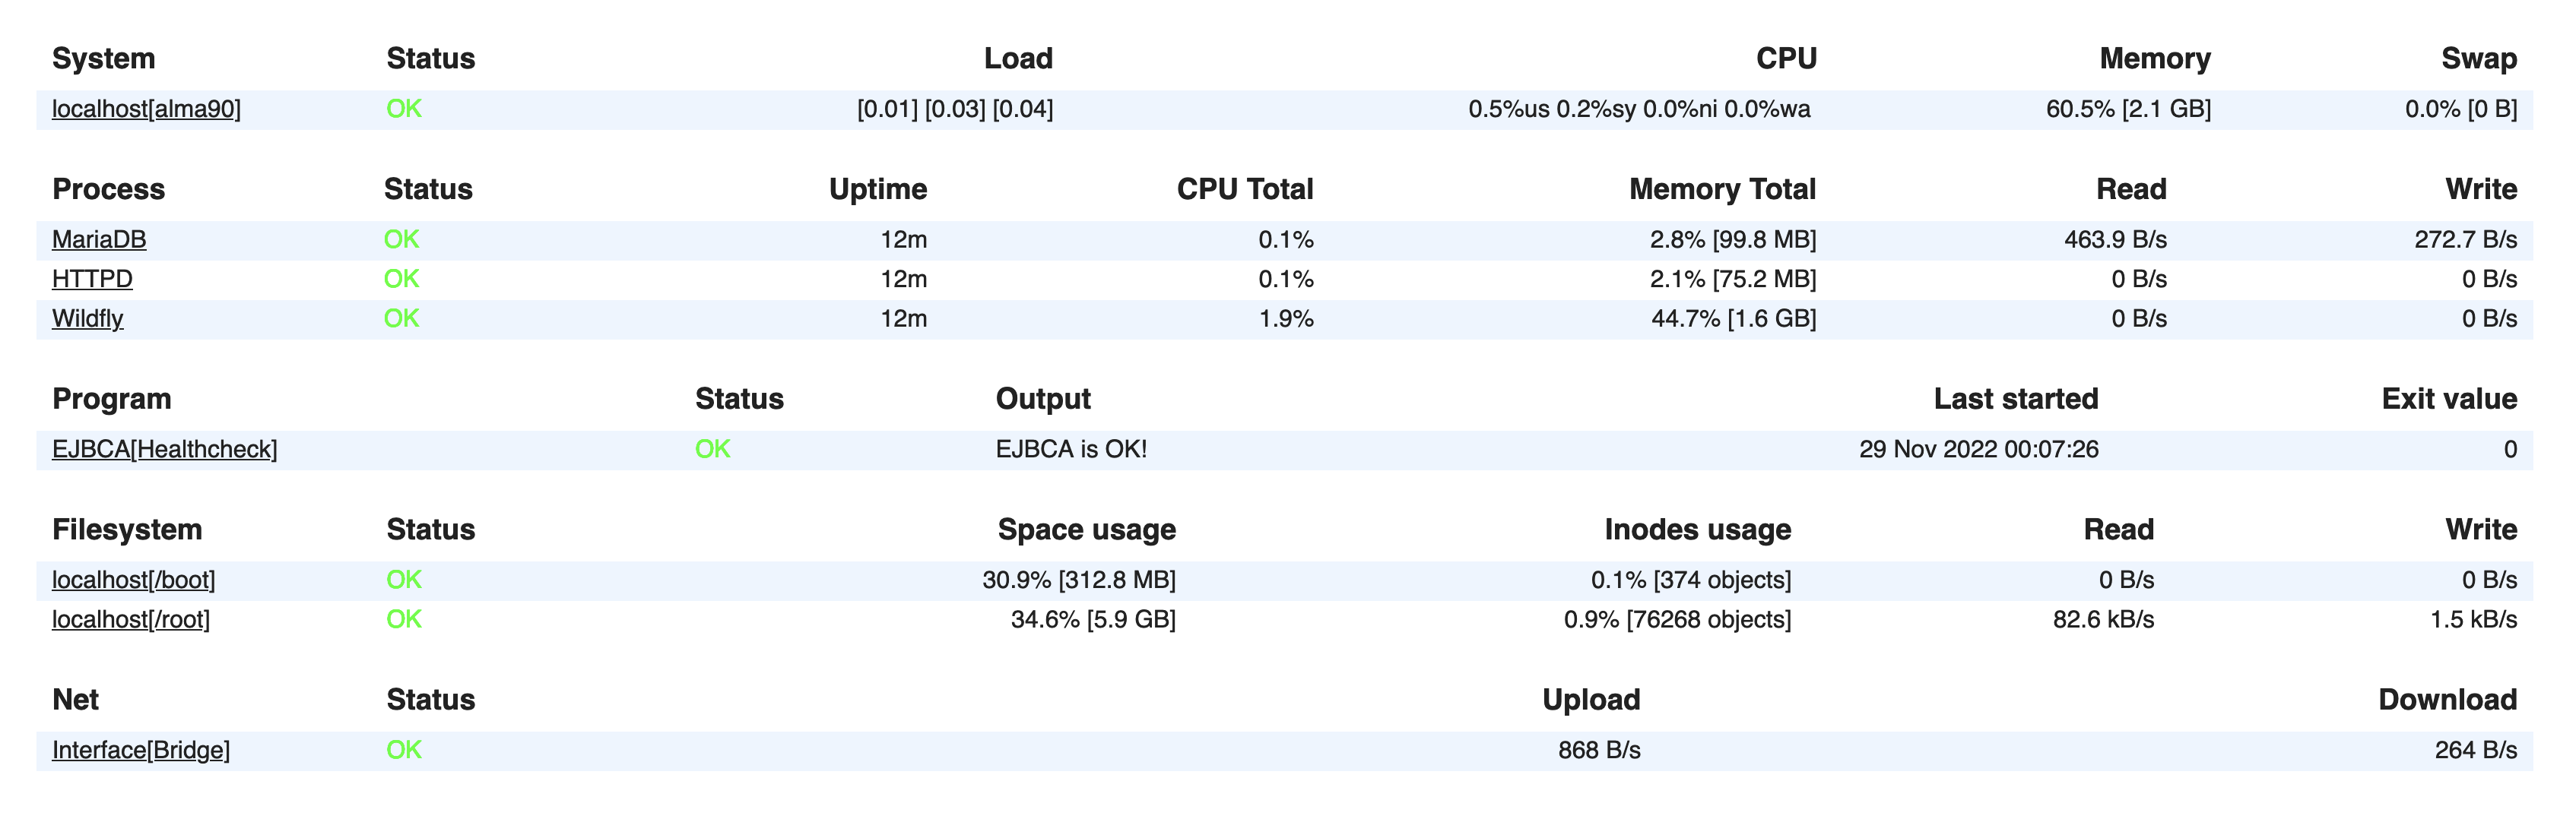This screenshot has height=819, width=2576.
Task: Click the /root space usage value
Action: (1093, 619)
